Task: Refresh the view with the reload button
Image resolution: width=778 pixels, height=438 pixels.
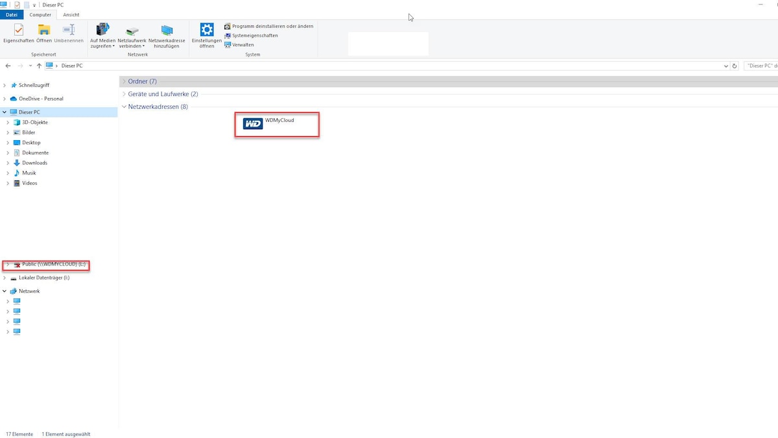Action: (735, 66)
